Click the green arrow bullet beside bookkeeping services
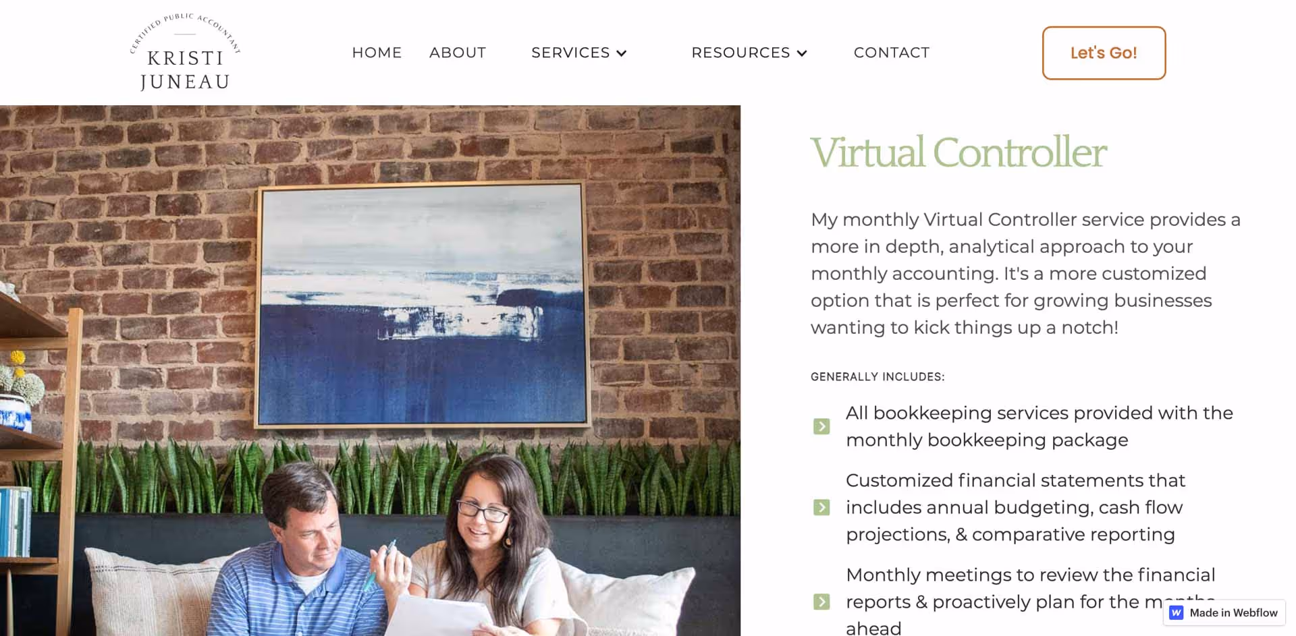This screenshot has height=636, width=1296. point(821,426)
